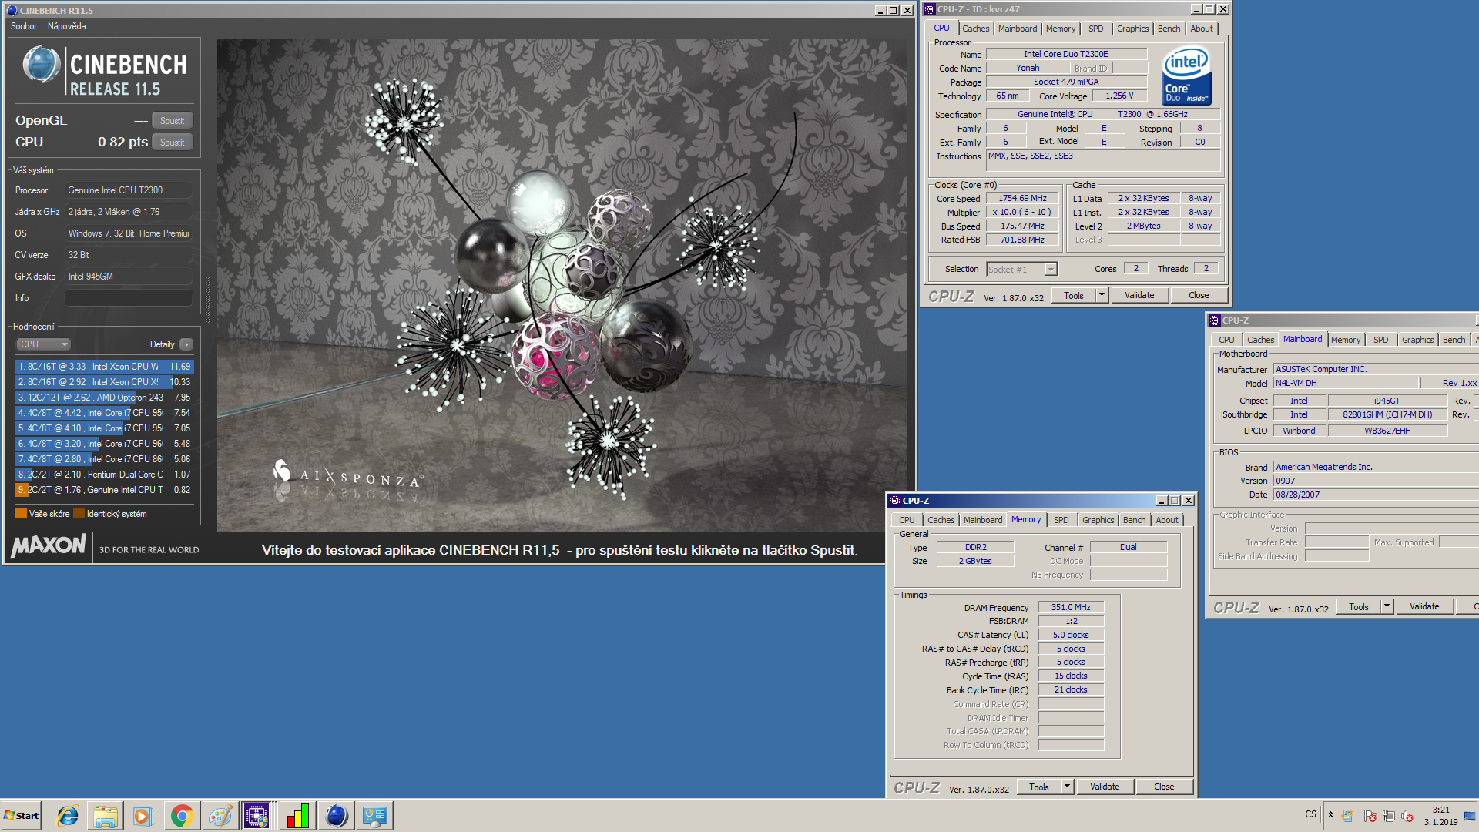Show hidden tray icons arrow

[1330, 815]
